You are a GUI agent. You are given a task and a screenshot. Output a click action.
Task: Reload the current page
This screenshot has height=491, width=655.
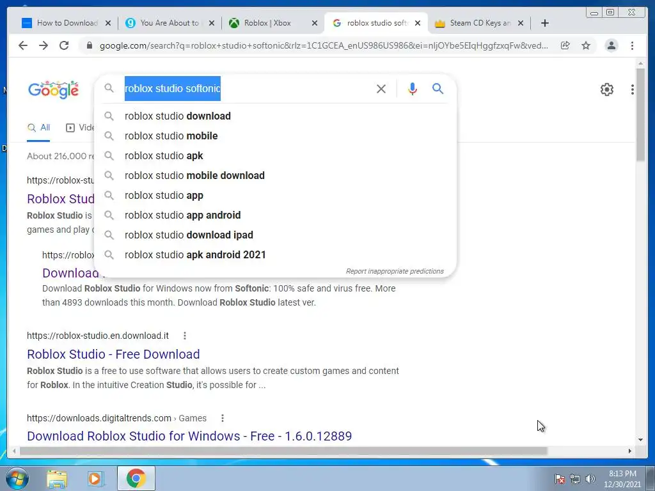pos(64,45)
